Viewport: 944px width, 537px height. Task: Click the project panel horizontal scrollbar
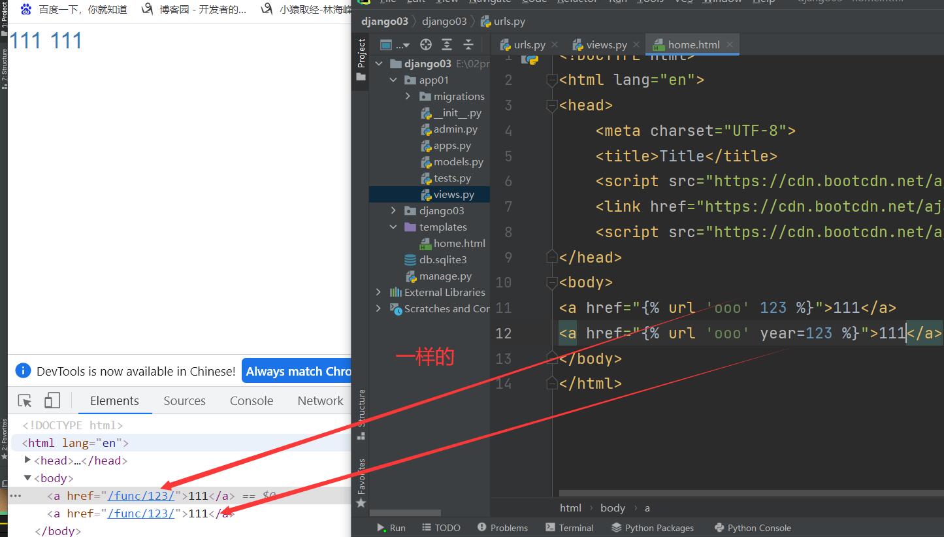point(405,513)
